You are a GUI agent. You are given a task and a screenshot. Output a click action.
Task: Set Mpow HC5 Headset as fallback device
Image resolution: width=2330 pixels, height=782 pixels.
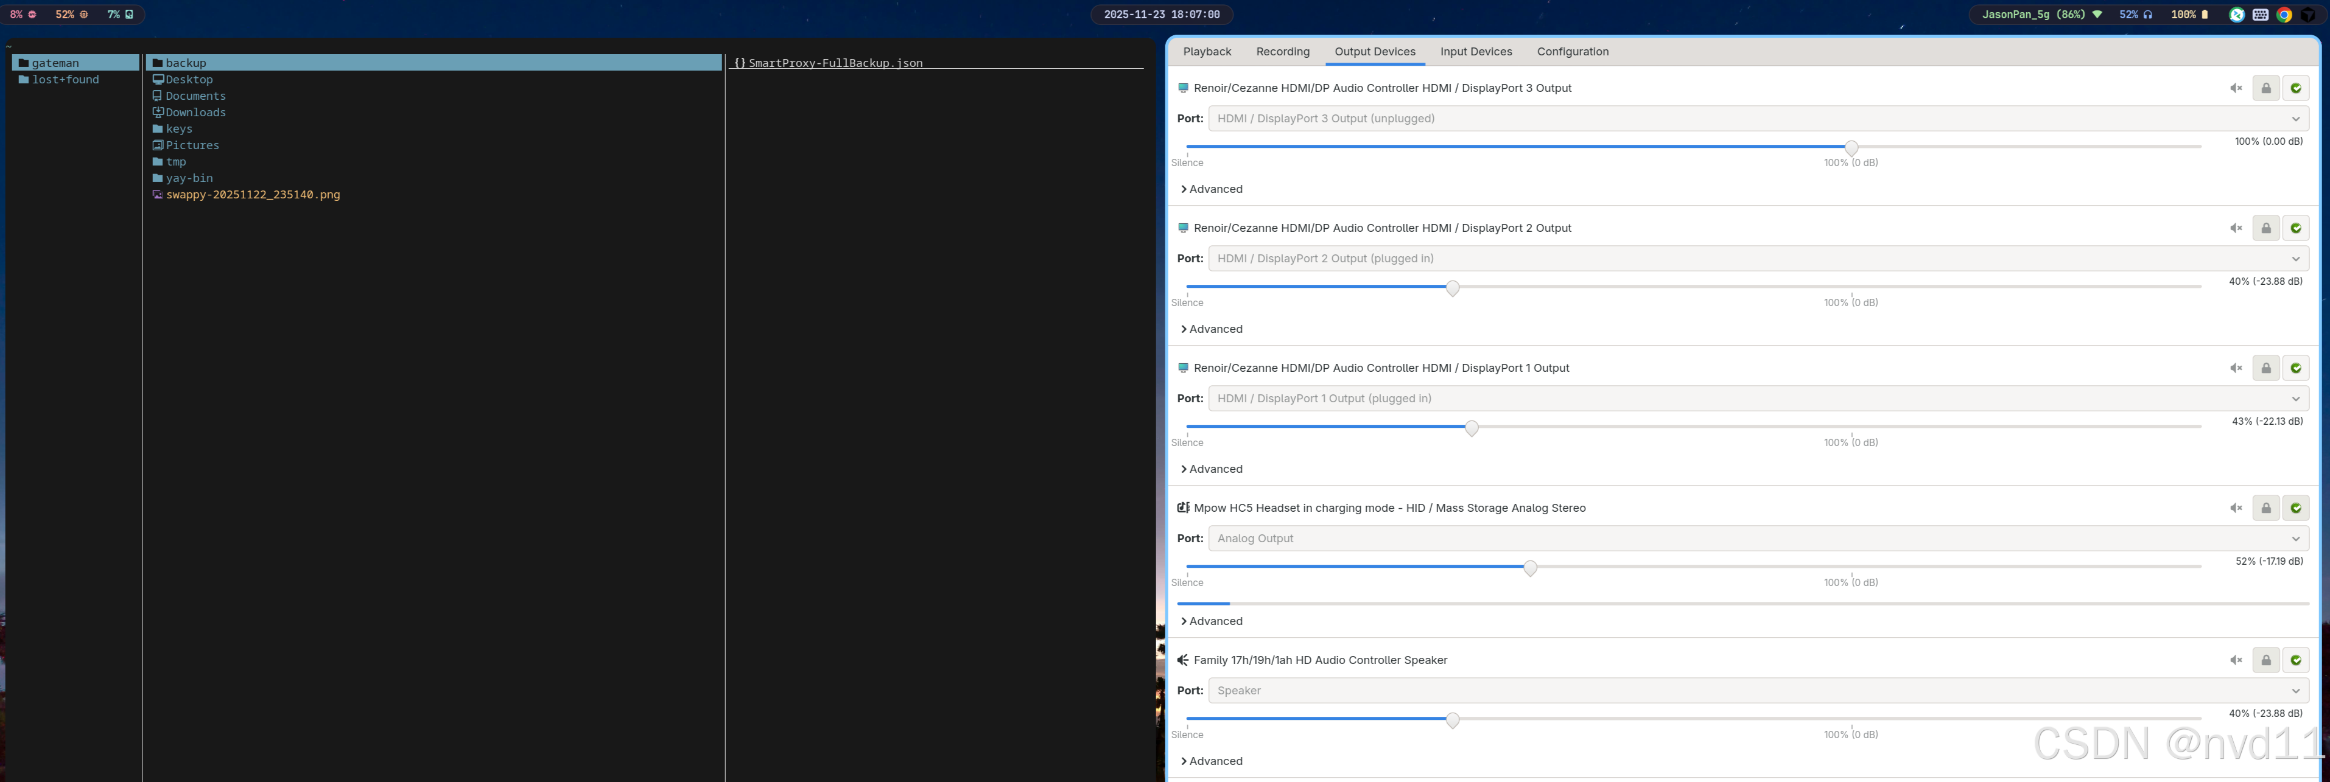coord(2296,508)
